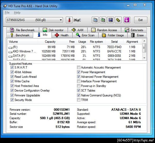The image size is (155, 143).
Task: Click the Volume column header
Action: coord(22,42)
